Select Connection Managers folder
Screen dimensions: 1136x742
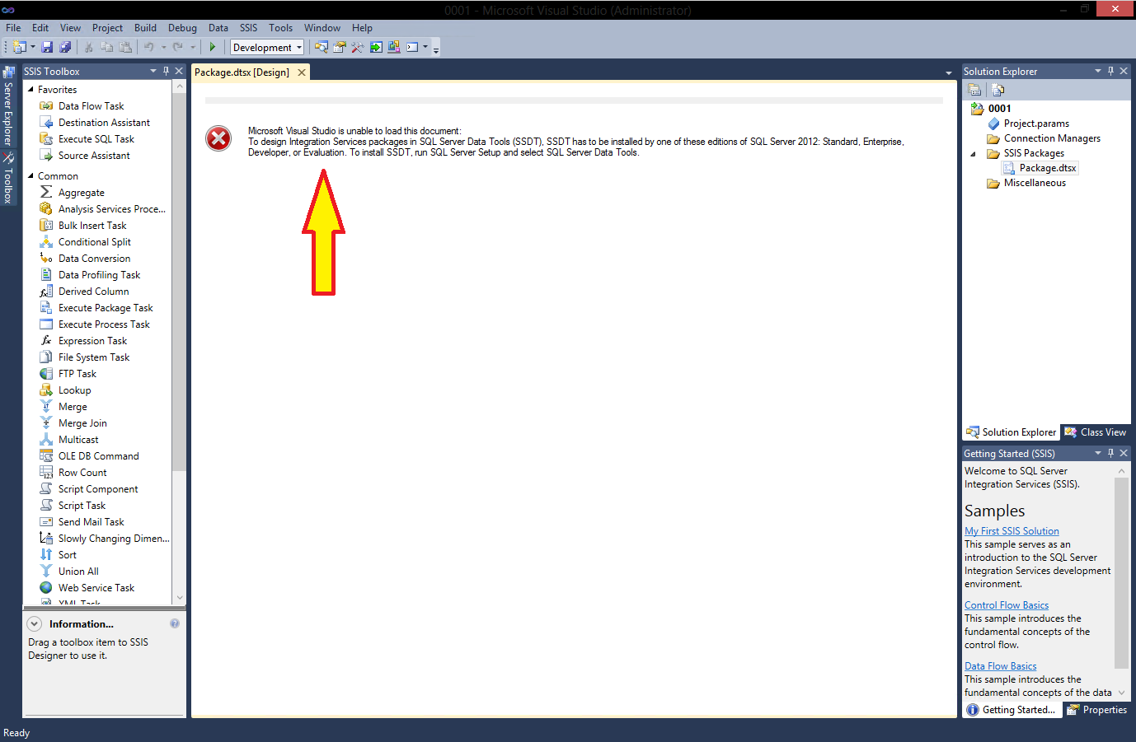coord(1052,138)
